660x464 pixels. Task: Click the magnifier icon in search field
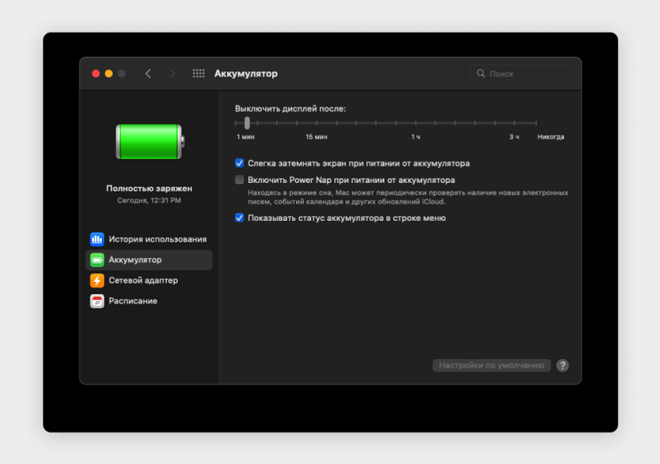pos(481,73)
